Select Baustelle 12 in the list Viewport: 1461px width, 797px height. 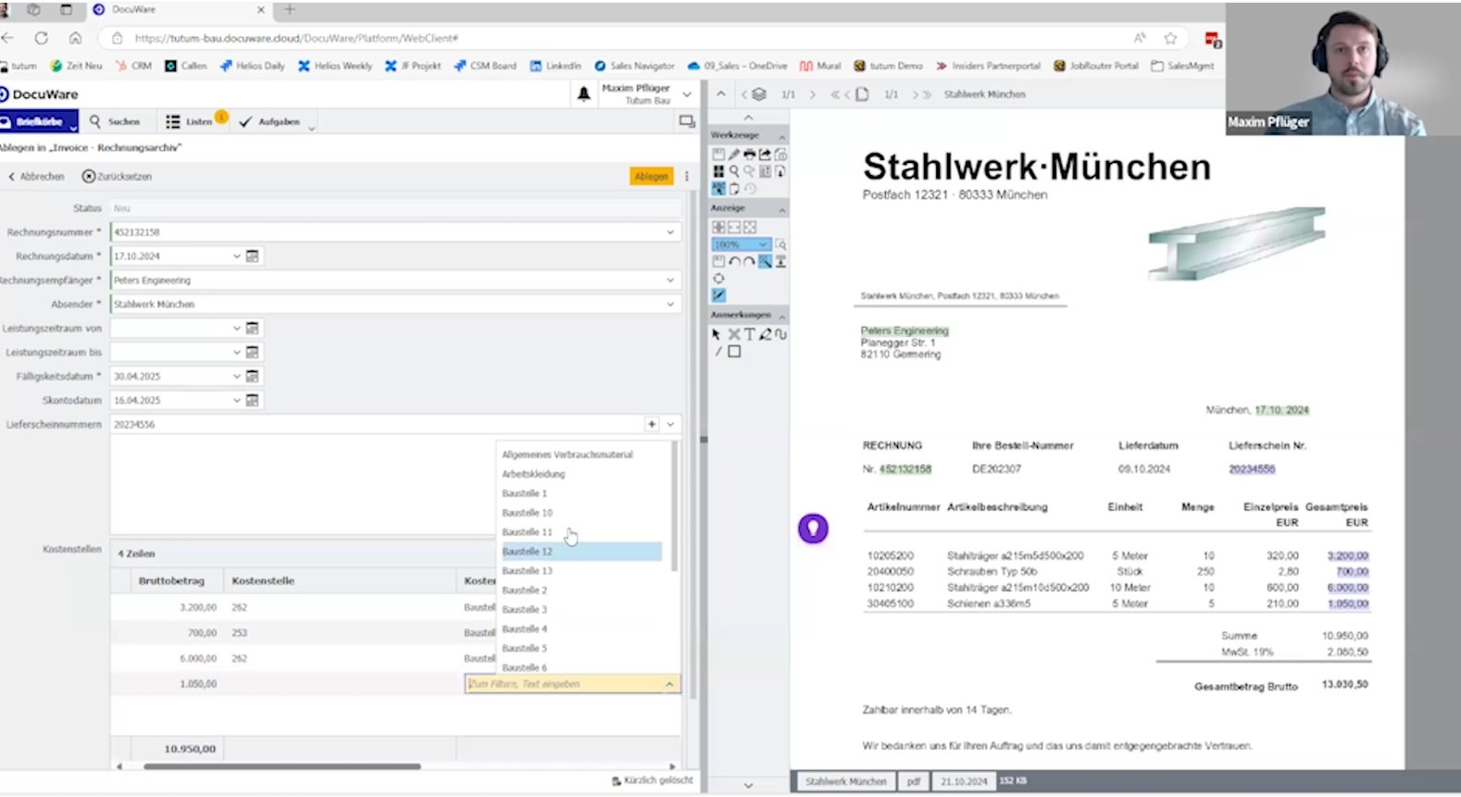[580, 551]
